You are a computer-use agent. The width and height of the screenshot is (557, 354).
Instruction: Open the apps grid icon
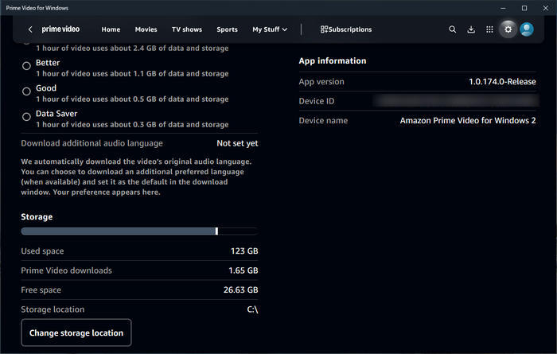(489, 29)
